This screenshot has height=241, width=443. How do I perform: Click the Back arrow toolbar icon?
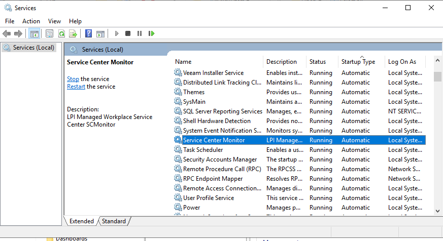(7, 34)
